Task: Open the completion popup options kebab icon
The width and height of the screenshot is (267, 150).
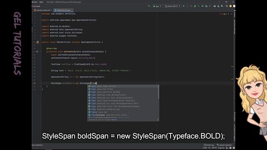Action: (x=158, y=120)
